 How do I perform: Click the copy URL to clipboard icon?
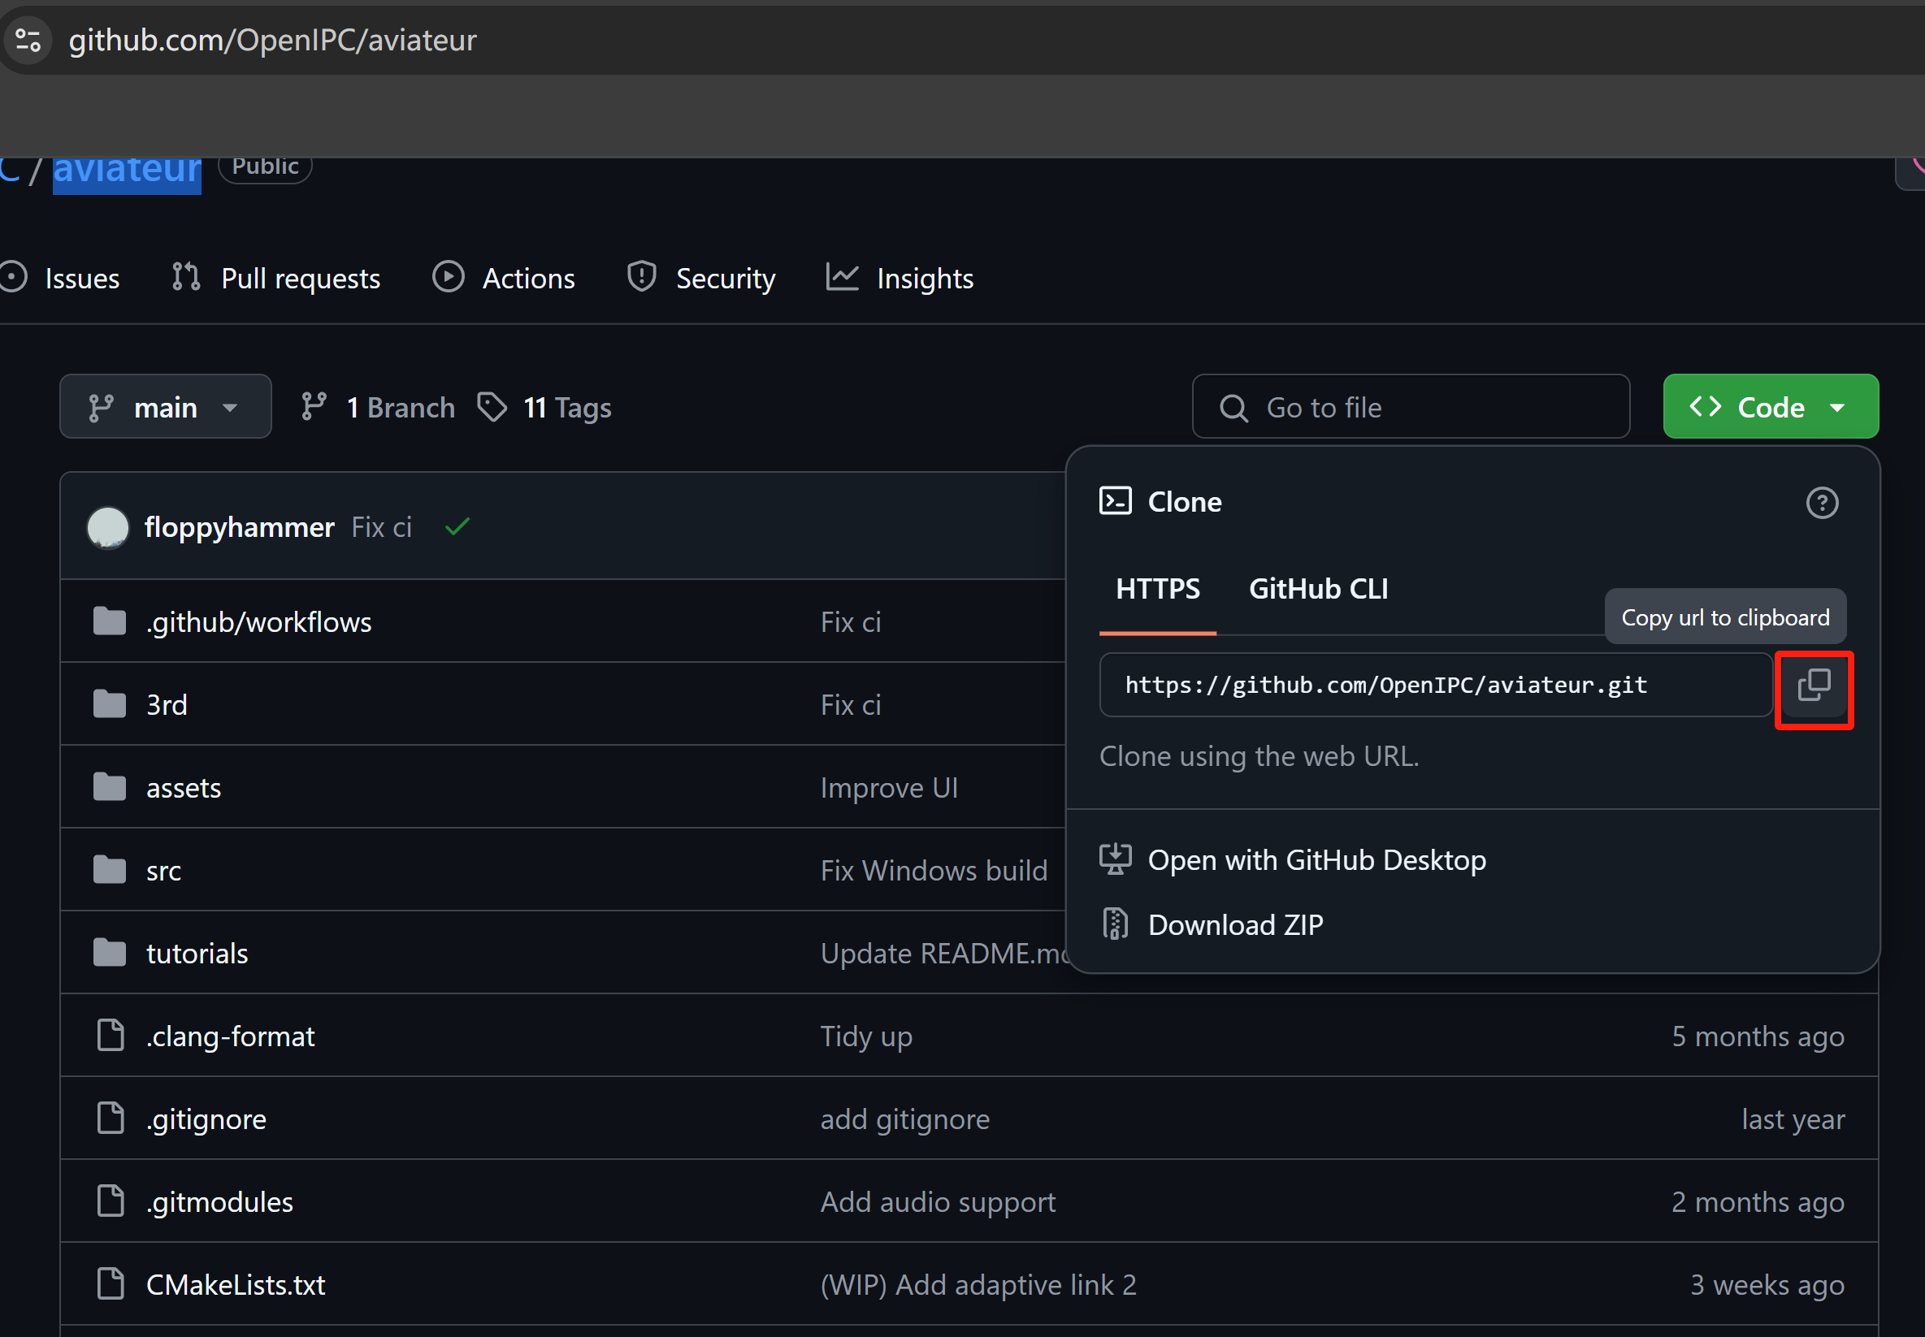1813,686
